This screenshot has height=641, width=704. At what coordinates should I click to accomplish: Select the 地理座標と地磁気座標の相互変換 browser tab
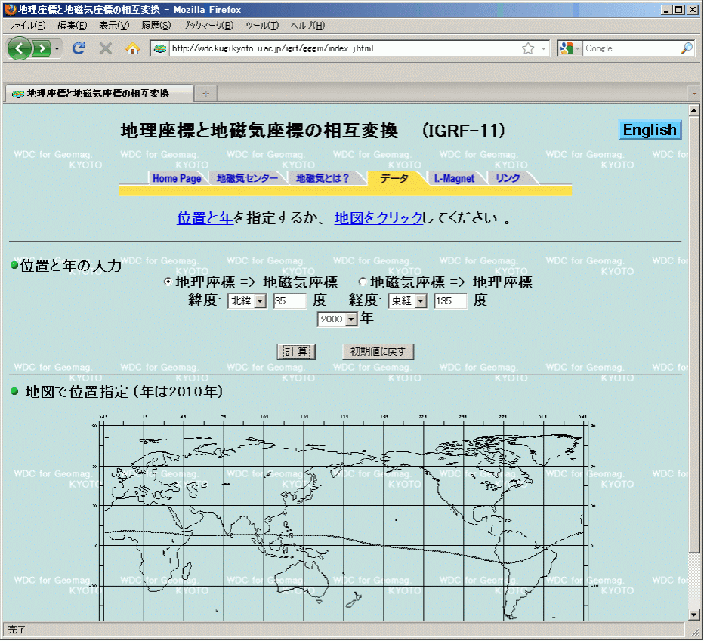(99, 94)
